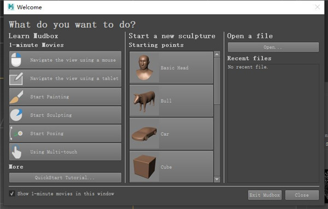Play the Start Painting movie
The width and height of the screenshot is (328, 209).
(65, 97)
